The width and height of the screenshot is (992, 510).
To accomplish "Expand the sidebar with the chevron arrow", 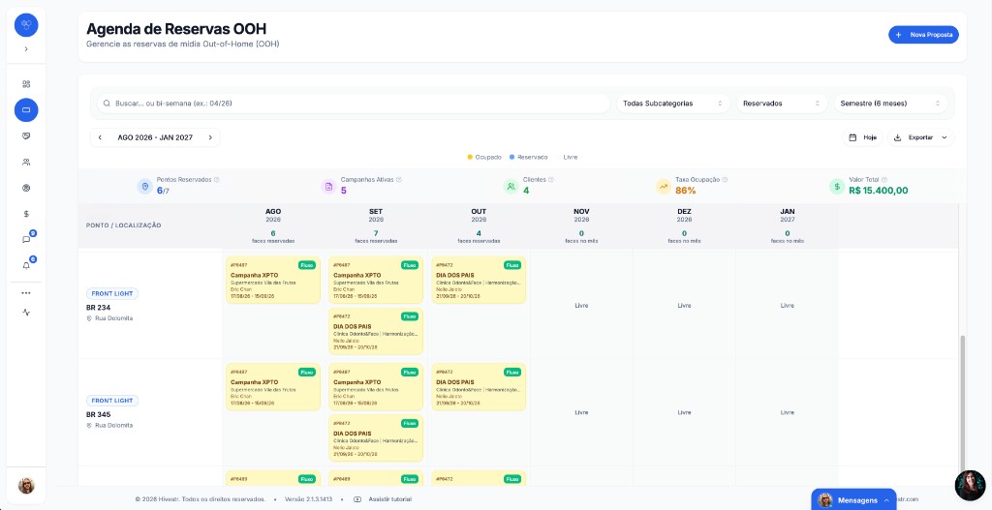I will (26, 48).
